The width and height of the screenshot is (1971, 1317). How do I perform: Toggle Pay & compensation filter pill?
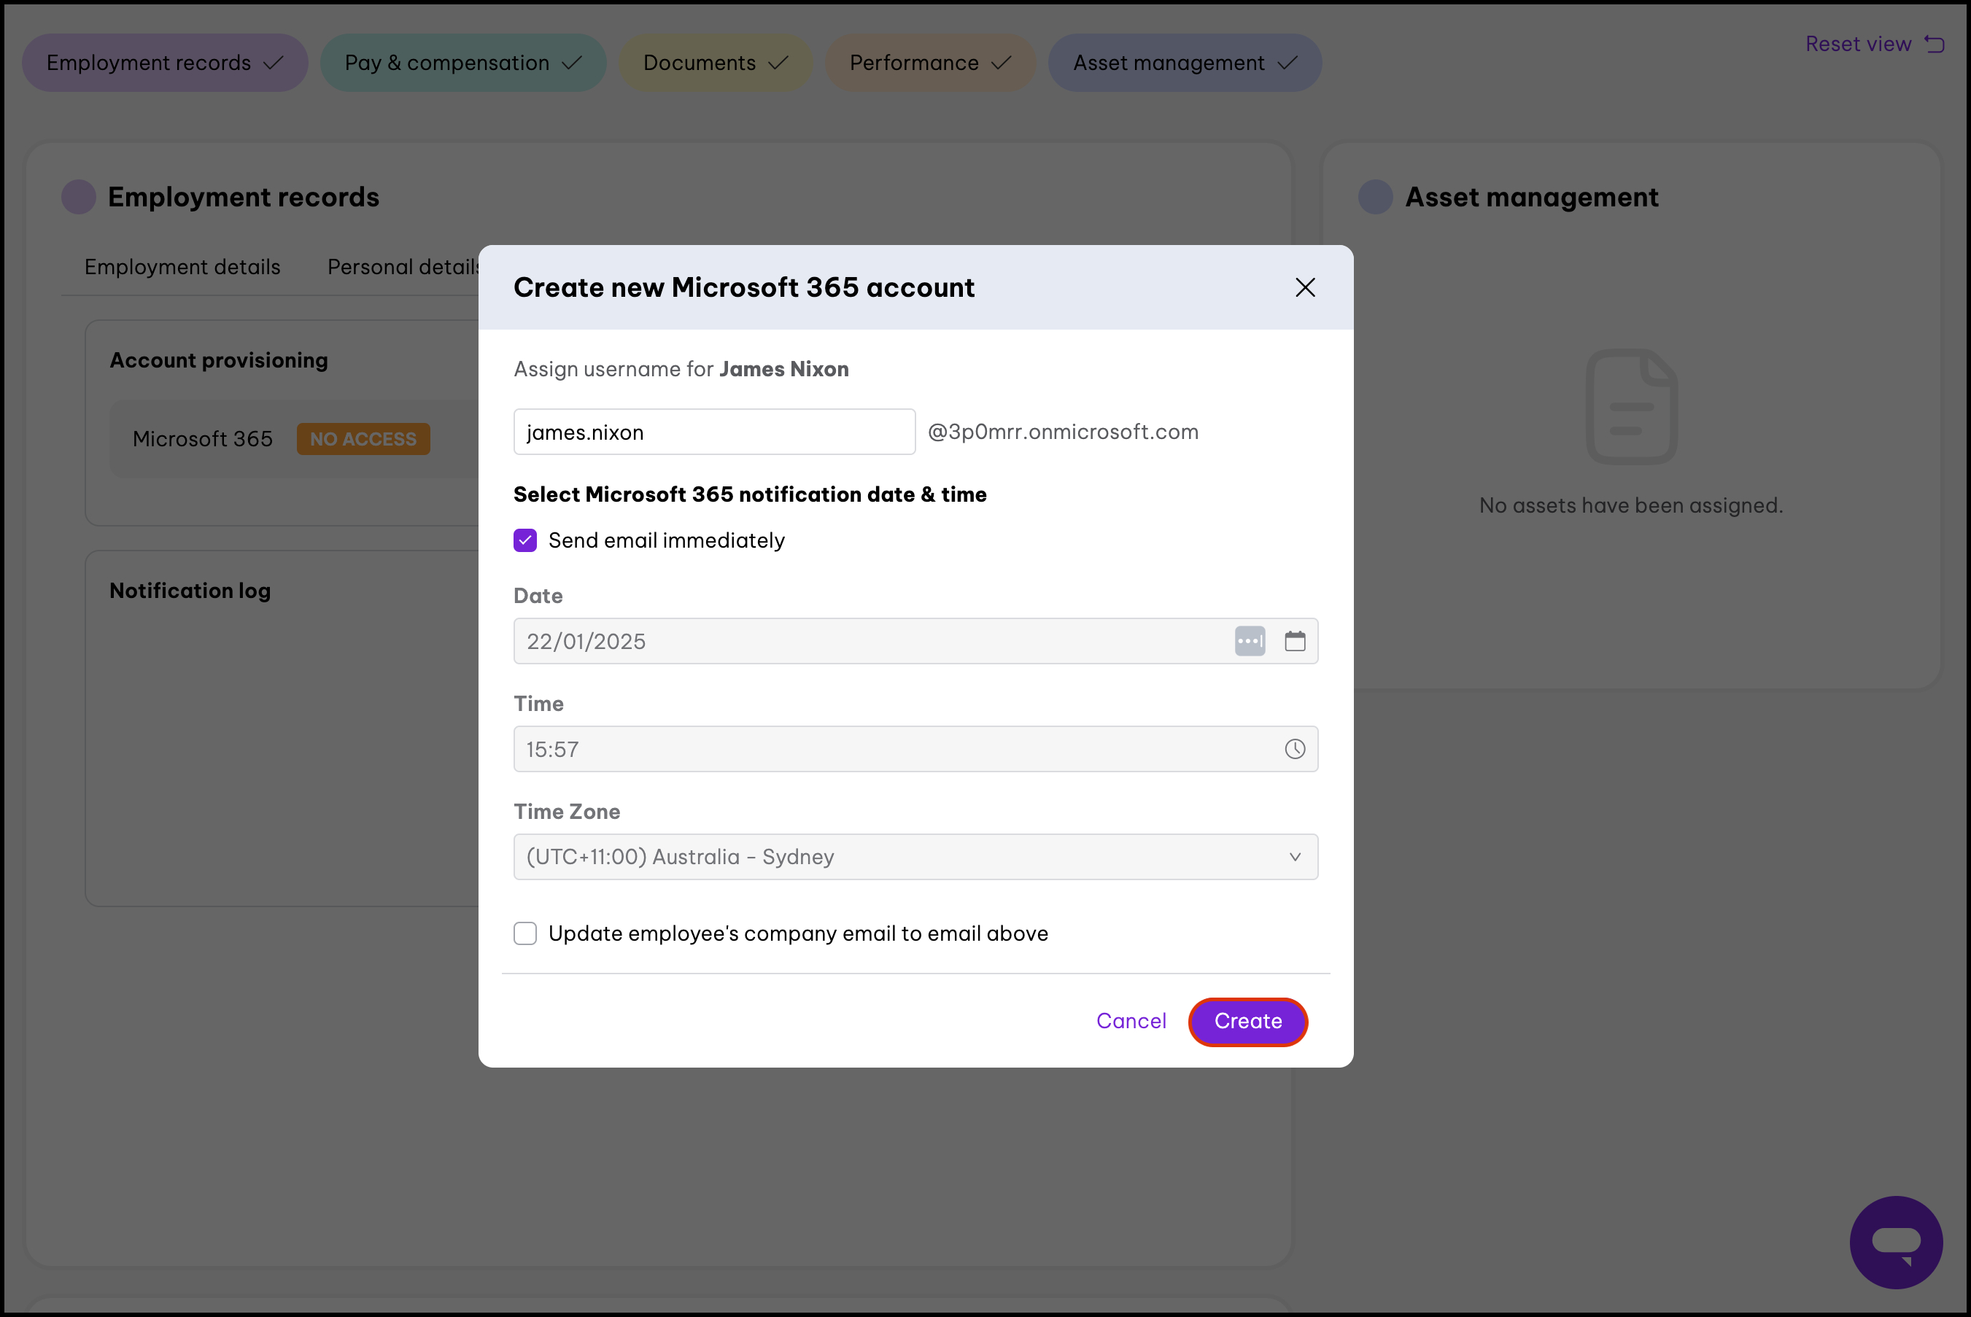[463, 63]
